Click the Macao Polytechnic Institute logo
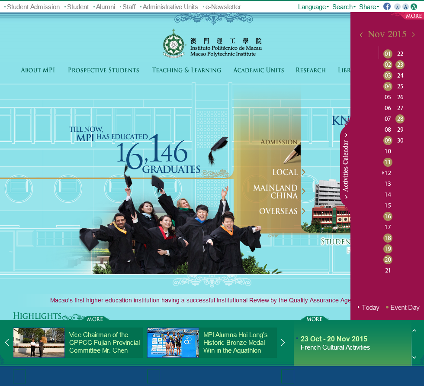This screenshot has width=424, height=386. [x=212, y=44]
